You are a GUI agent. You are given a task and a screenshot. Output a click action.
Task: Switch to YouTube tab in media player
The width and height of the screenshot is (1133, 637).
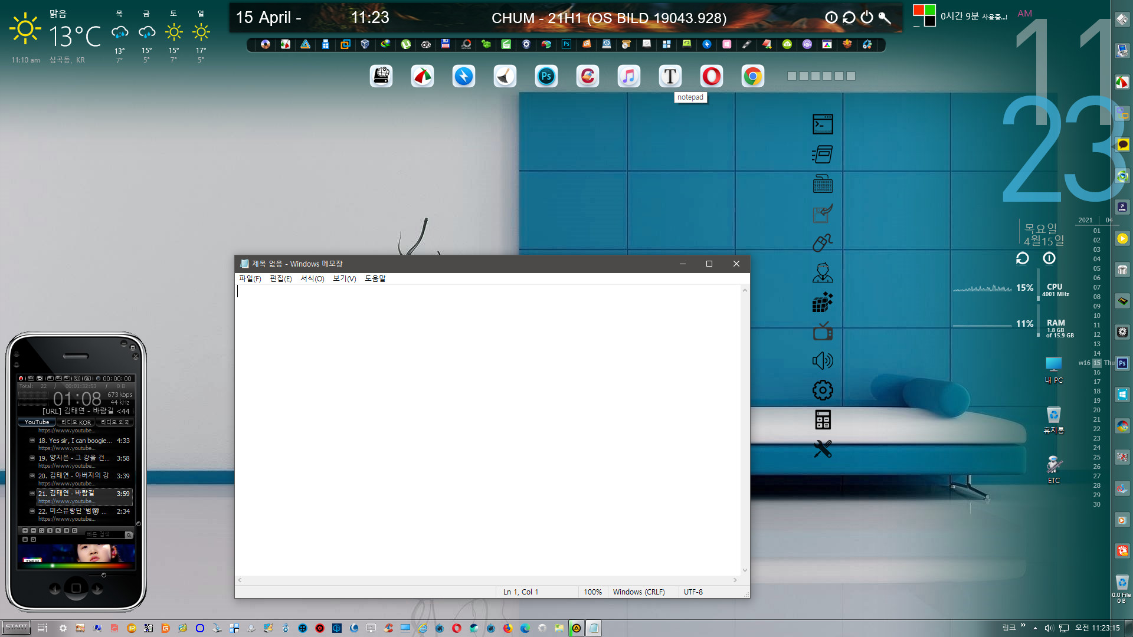click(x=37, y=422)
